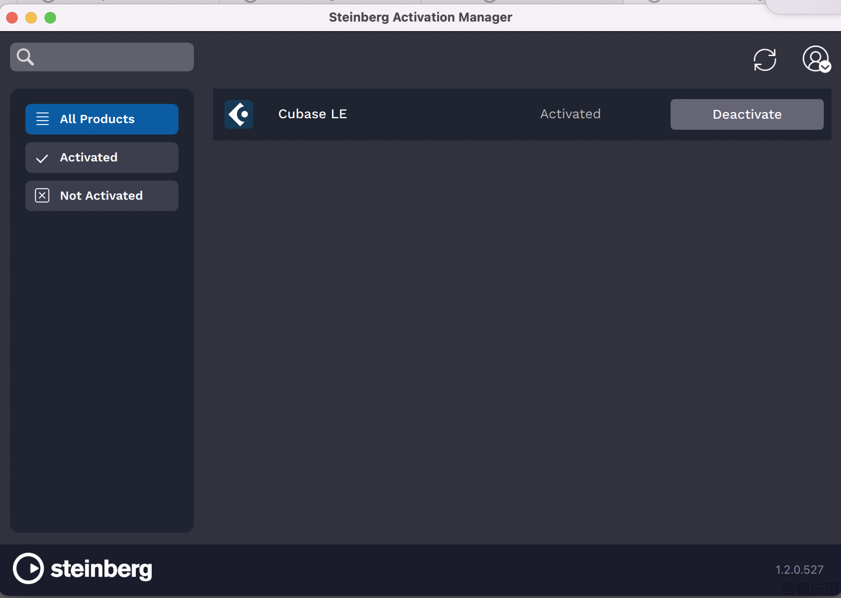The height and width of the screenshot is (598, 841).
Task: Click the Activated status of Cubase LE
Action: 570,114
